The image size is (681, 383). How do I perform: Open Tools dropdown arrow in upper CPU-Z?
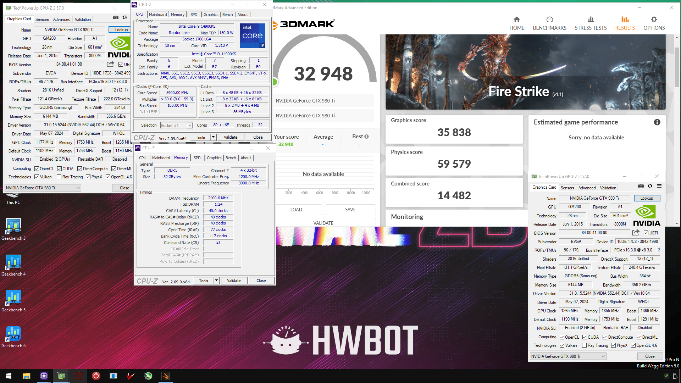coord(213,137)
